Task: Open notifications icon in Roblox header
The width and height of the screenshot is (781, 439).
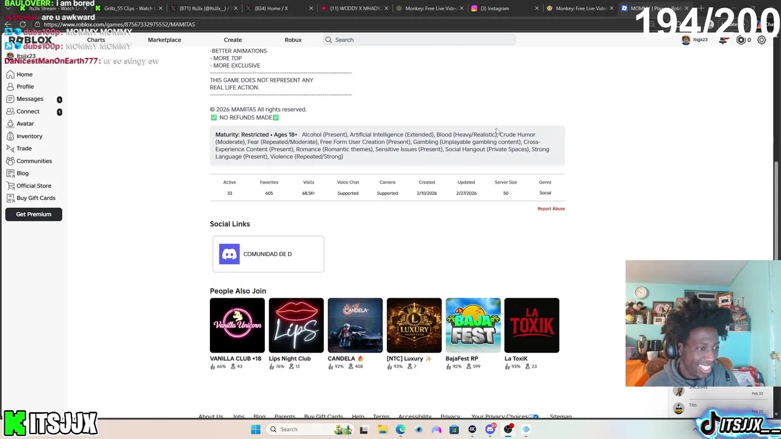Action: [723, 40]
